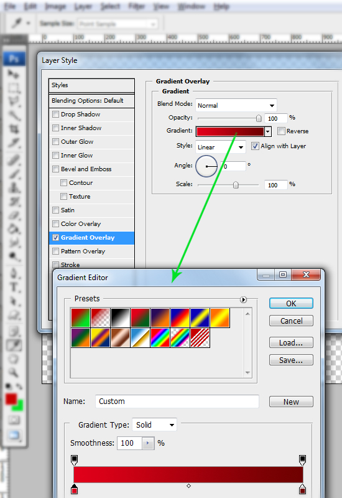Select the Eyedropper tool in toolbox

click(x=13, y=345)
